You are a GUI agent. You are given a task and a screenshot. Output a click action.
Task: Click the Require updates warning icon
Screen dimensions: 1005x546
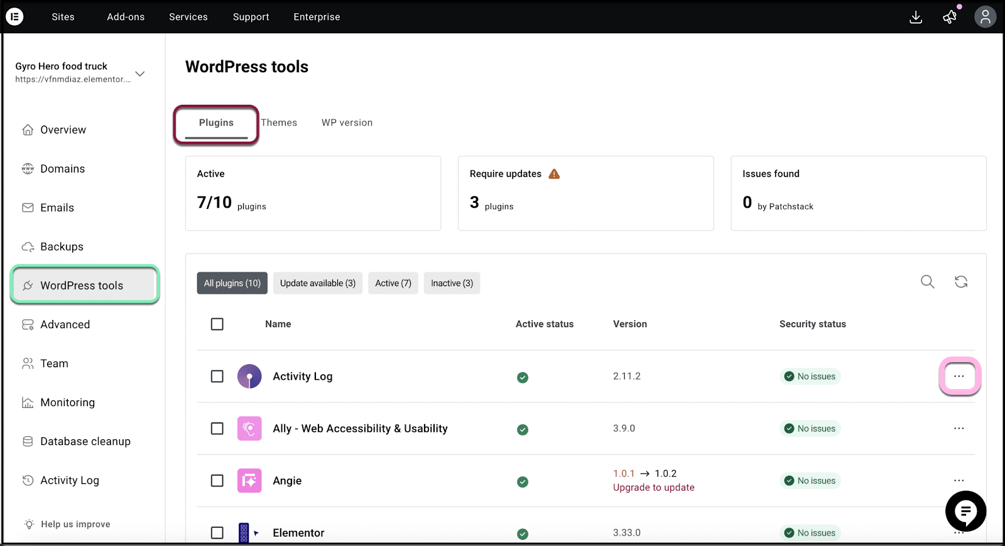point(554,174)
